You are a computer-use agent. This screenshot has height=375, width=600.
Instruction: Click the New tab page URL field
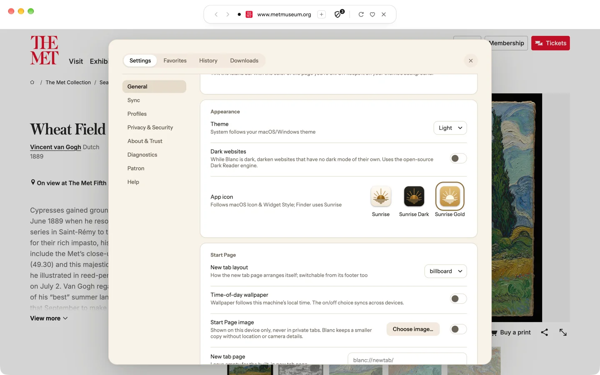coord(407,359)
